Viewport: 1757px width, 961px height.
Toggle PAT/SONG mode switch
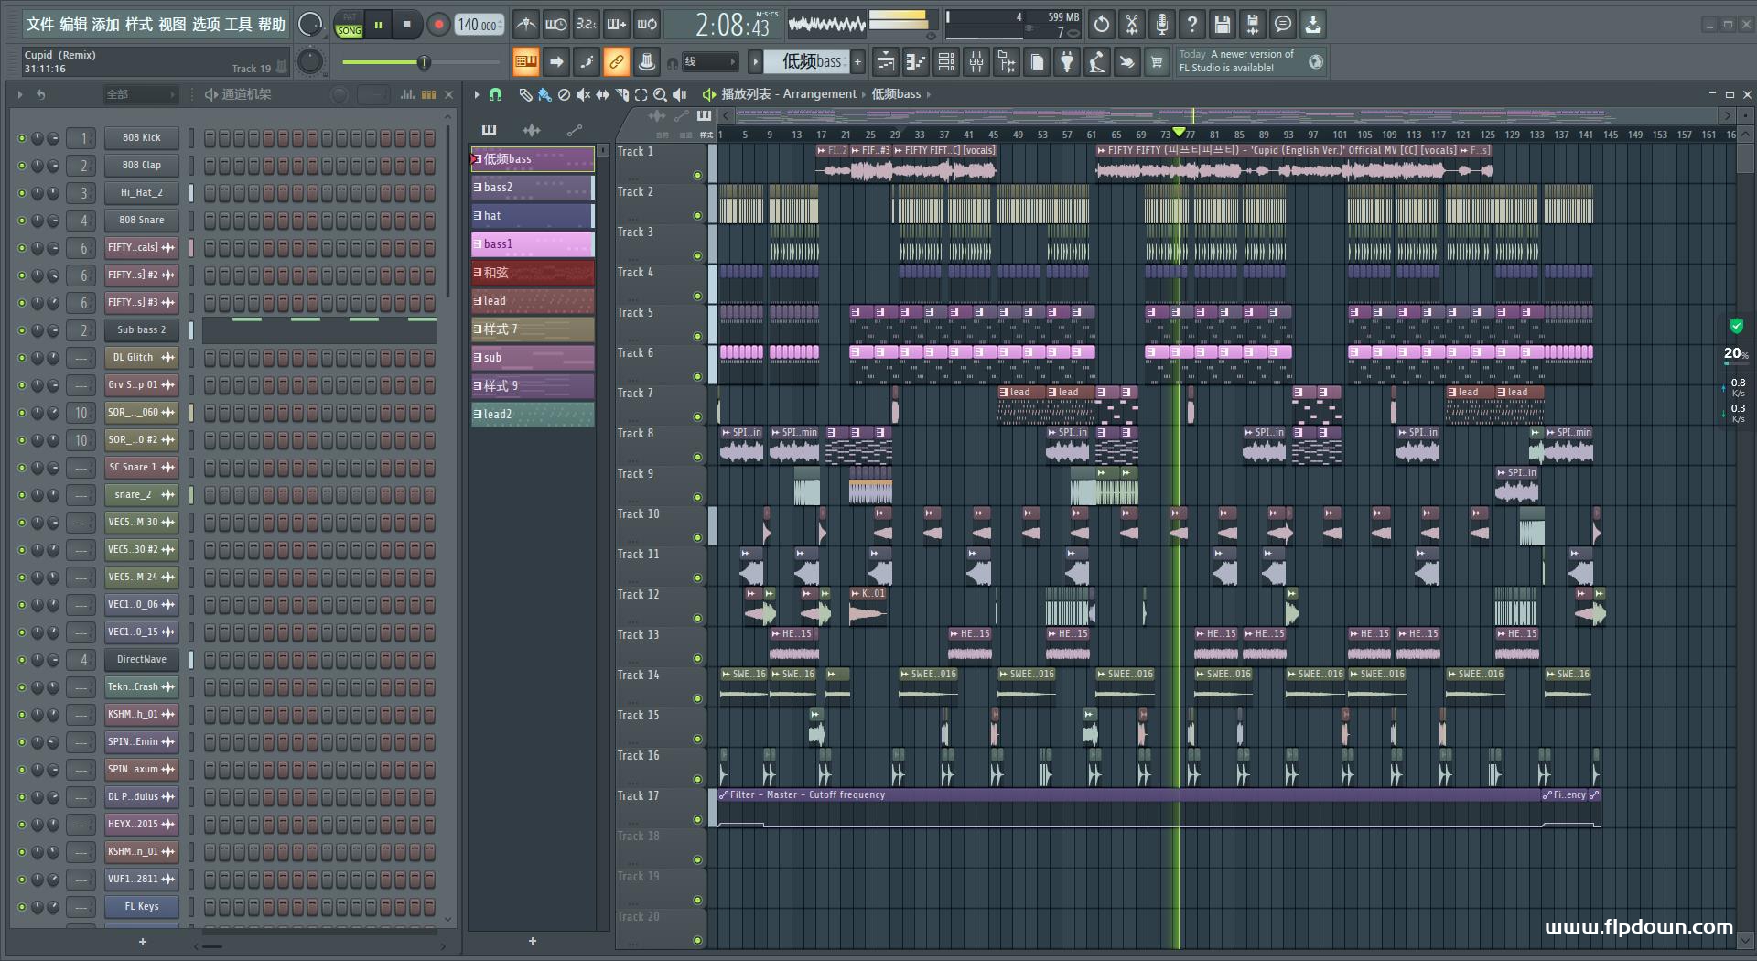click(x=349, y=25)
